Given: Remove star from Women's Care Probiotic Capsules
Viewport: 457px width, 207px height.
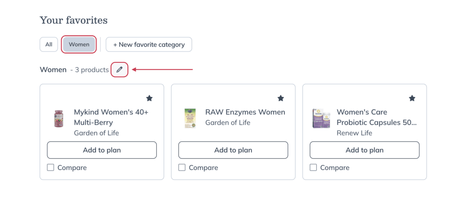Looking at the screenshot, I should [412, 98].
